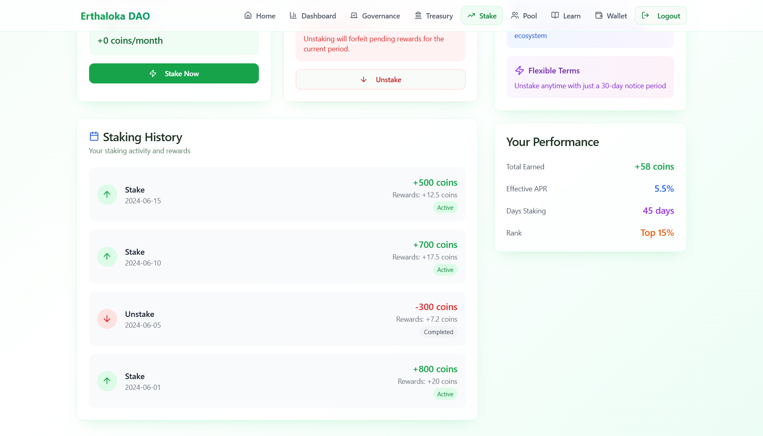Viewport: 763px width, 436px height.
Task: Click the +0 coins/month estimate
Action: (130, 41)
